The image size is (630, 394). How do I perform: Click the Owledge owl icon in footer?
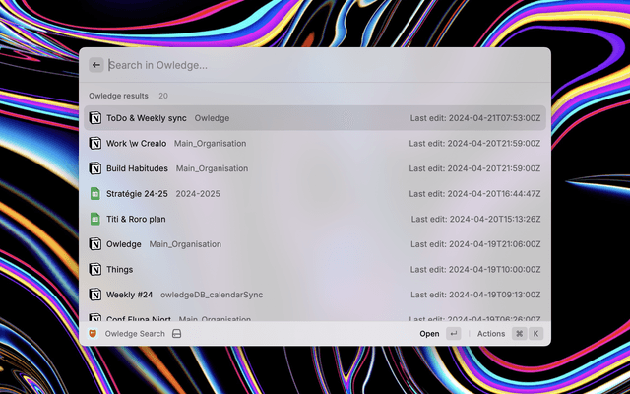[94, 334]
